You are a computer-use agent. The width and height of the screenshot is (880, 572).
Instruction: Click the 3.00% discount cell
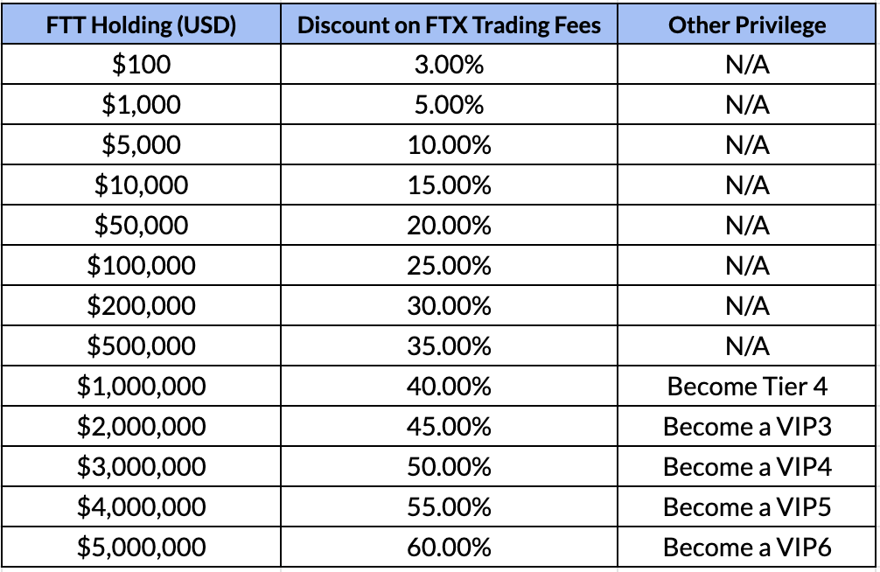450,65
